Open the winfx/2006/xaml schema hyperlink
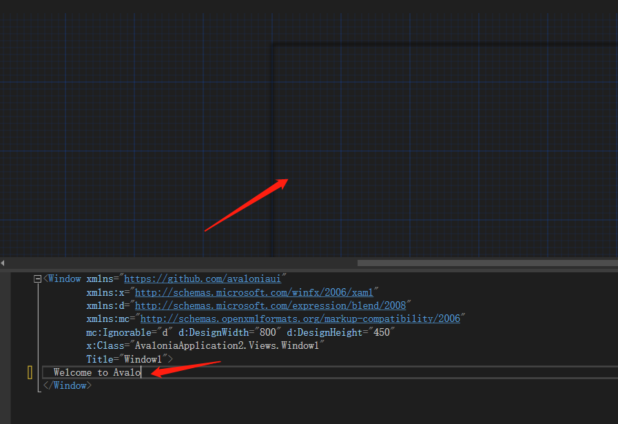This screenshot has width=618, height=424. [x=254, y=292]
